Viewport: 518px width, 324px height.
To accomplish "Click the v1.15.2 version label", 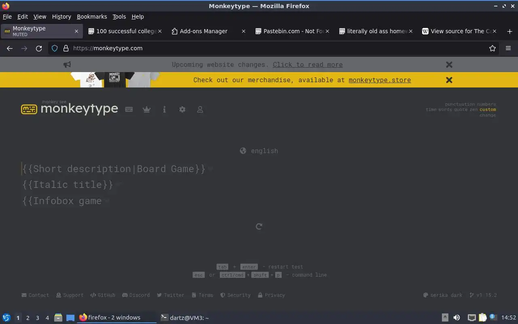I will point(483,295).
